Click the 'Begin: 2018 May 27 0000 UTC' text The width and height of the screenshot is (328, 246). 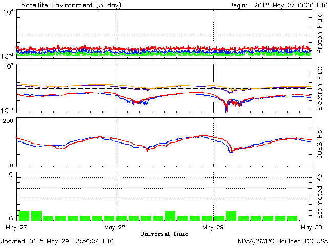click(278, 5)
